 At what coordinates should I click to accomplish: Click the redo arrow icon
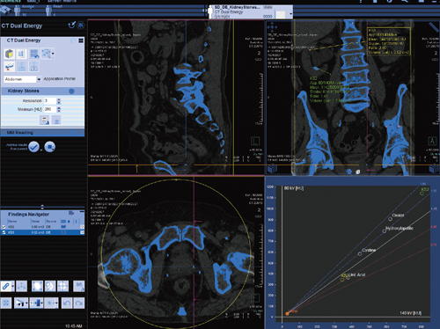79,303
